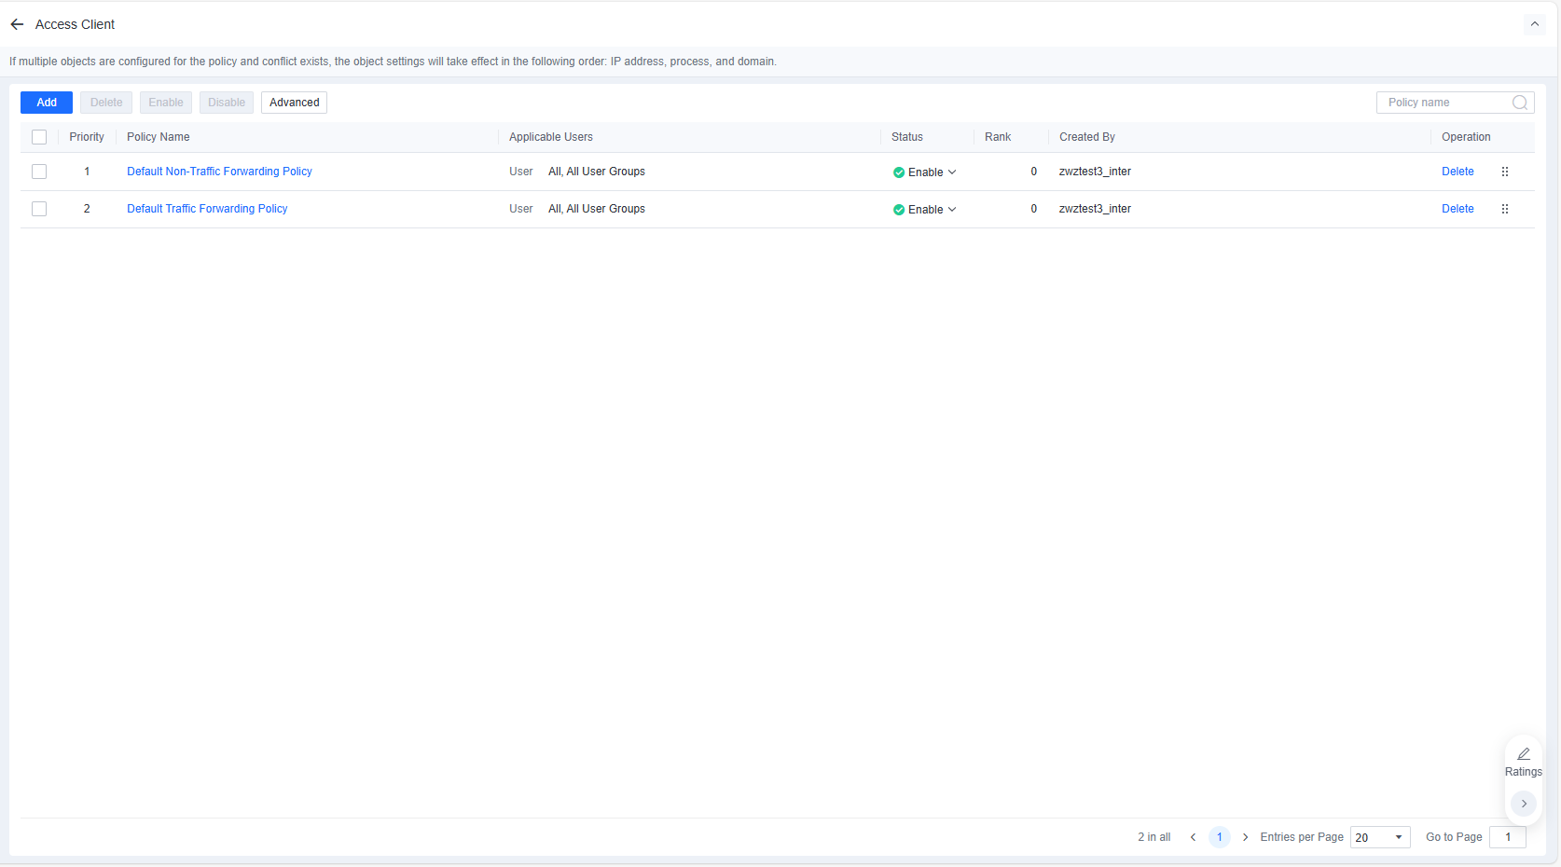Go back using the Access Client arrow
The image size is (1561, 867).
(17, 24)
